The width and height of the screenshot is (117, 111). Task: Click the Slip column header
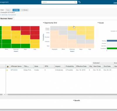(90, 66)
